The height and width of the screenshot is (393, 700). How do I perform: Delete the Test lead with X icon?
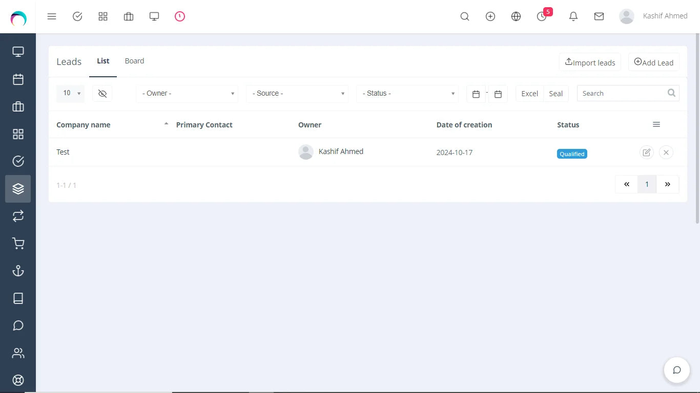coord(666,152)
